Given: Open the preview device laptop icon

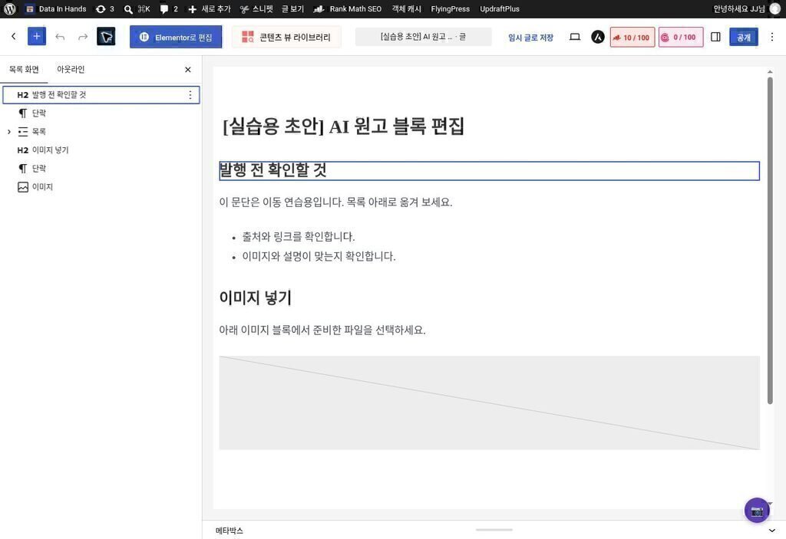Looking at the screenshot, I should (x=574, y=37).
